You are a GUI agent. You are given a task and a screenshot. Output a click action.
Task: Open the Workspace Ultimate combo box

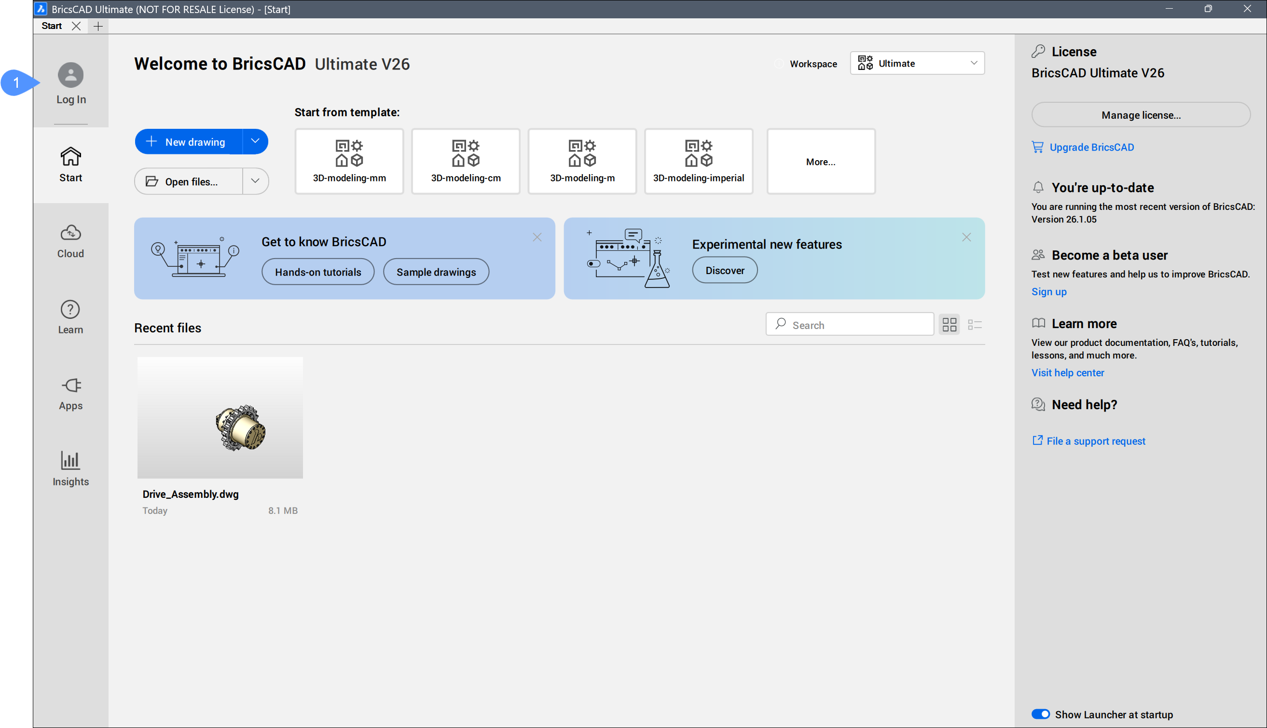coord(917,64)
